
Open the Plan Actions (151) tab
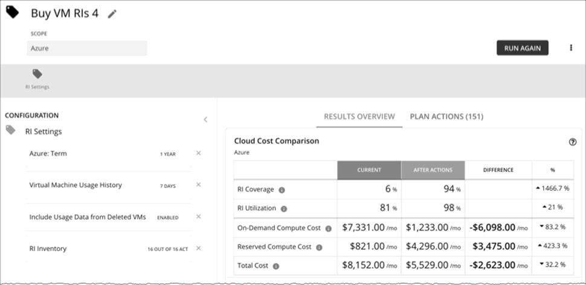coord(446,117)
